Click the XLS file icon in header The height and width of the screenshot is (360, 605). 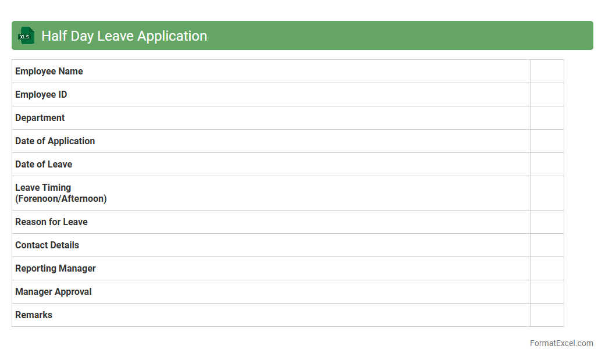tap(26, 35)
